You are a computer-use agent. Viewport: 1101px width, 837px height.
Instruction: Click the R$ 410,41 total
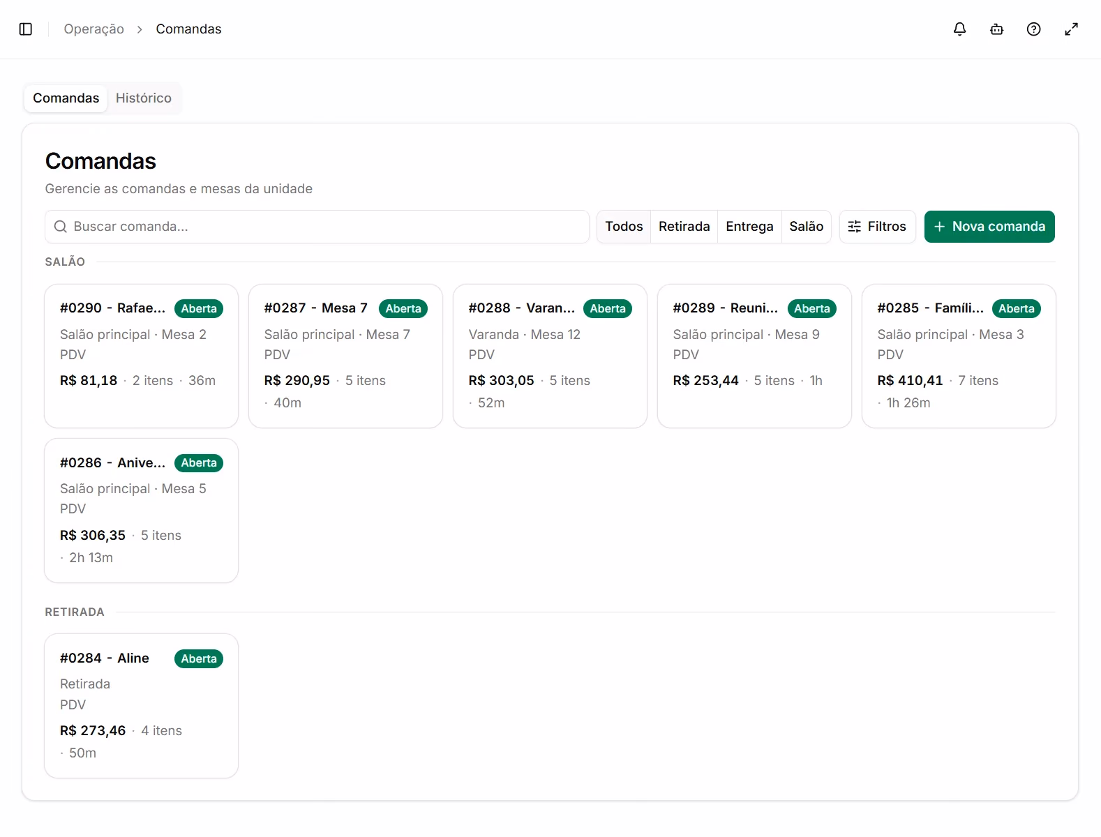click(x=910, y=381)
